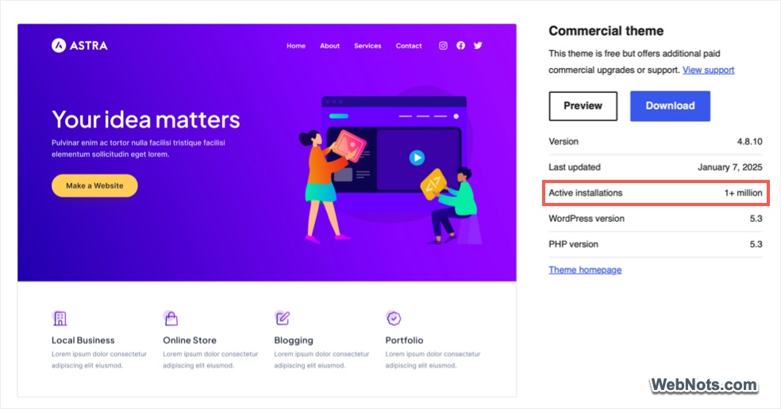Click the January 7, 2025 date
The height and width of the screenshot is (409, 781).
pyautogui.click(x=729, y=167)
